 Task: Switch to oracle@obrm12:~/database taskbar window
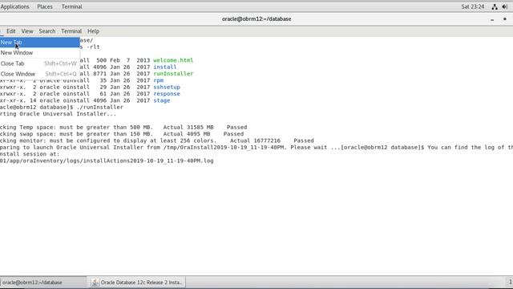(x=43, y=282)
